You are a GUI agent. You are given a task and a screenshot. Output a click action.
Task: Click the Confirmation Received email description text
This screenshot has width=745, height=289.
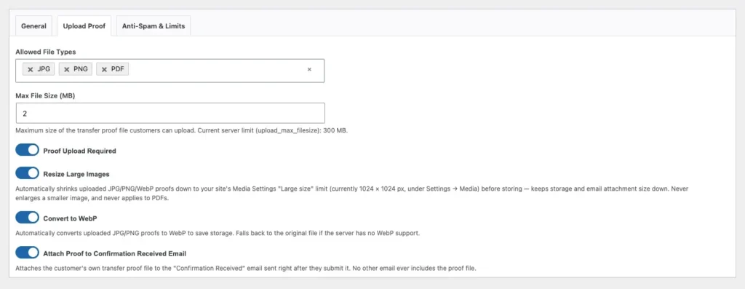tap(246, 268)
